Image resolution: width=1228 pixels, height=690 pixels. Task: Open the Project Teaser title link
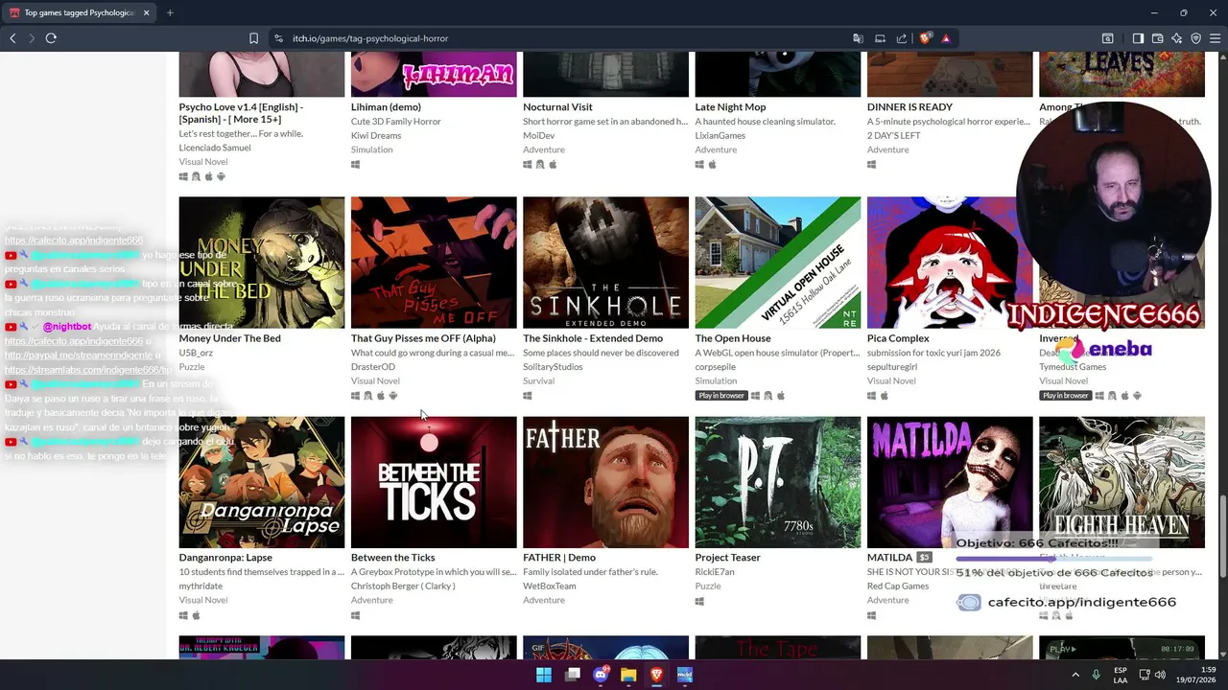pos(727,558)
